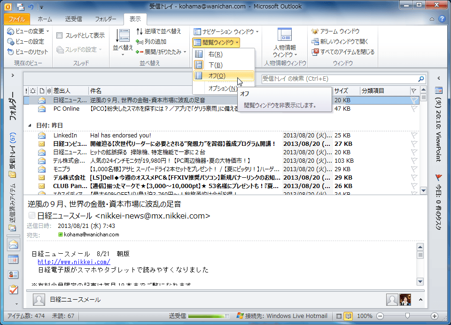Image resolution: width=451 pixels, height=325 pixels.
Task: Flag the 日経コンピュ message
Action: pos(414,144)
